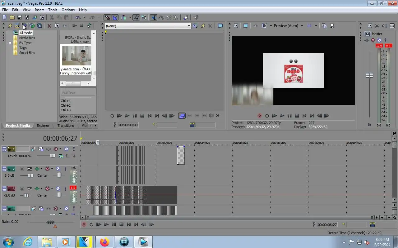Click Capture Video icon in Project Media

24,26
